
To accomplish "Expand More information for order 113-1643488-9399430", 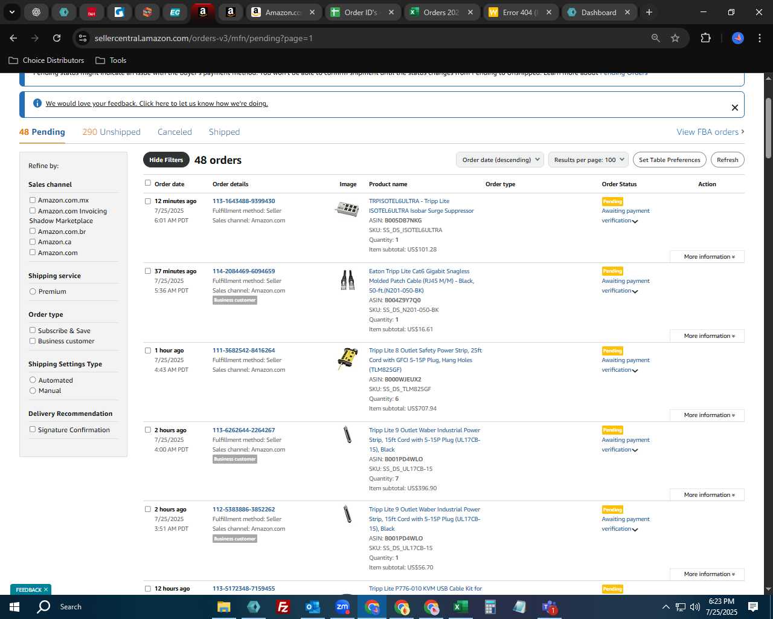I will click(707, 257).
